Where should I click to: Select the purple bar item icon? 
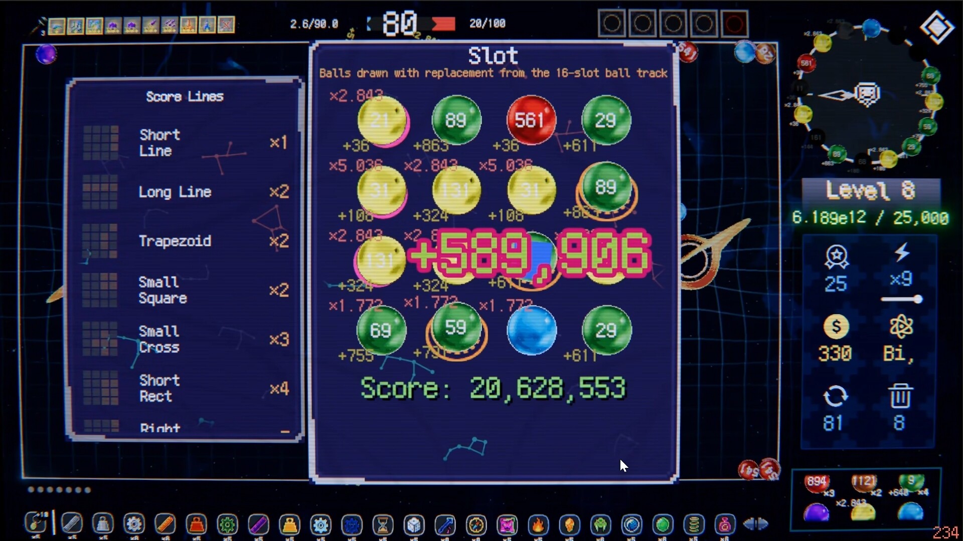coord(258,524)
